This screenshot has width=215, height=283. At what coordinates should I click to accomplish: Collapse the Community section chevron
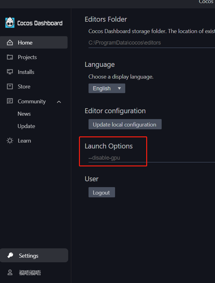[59, 101]
